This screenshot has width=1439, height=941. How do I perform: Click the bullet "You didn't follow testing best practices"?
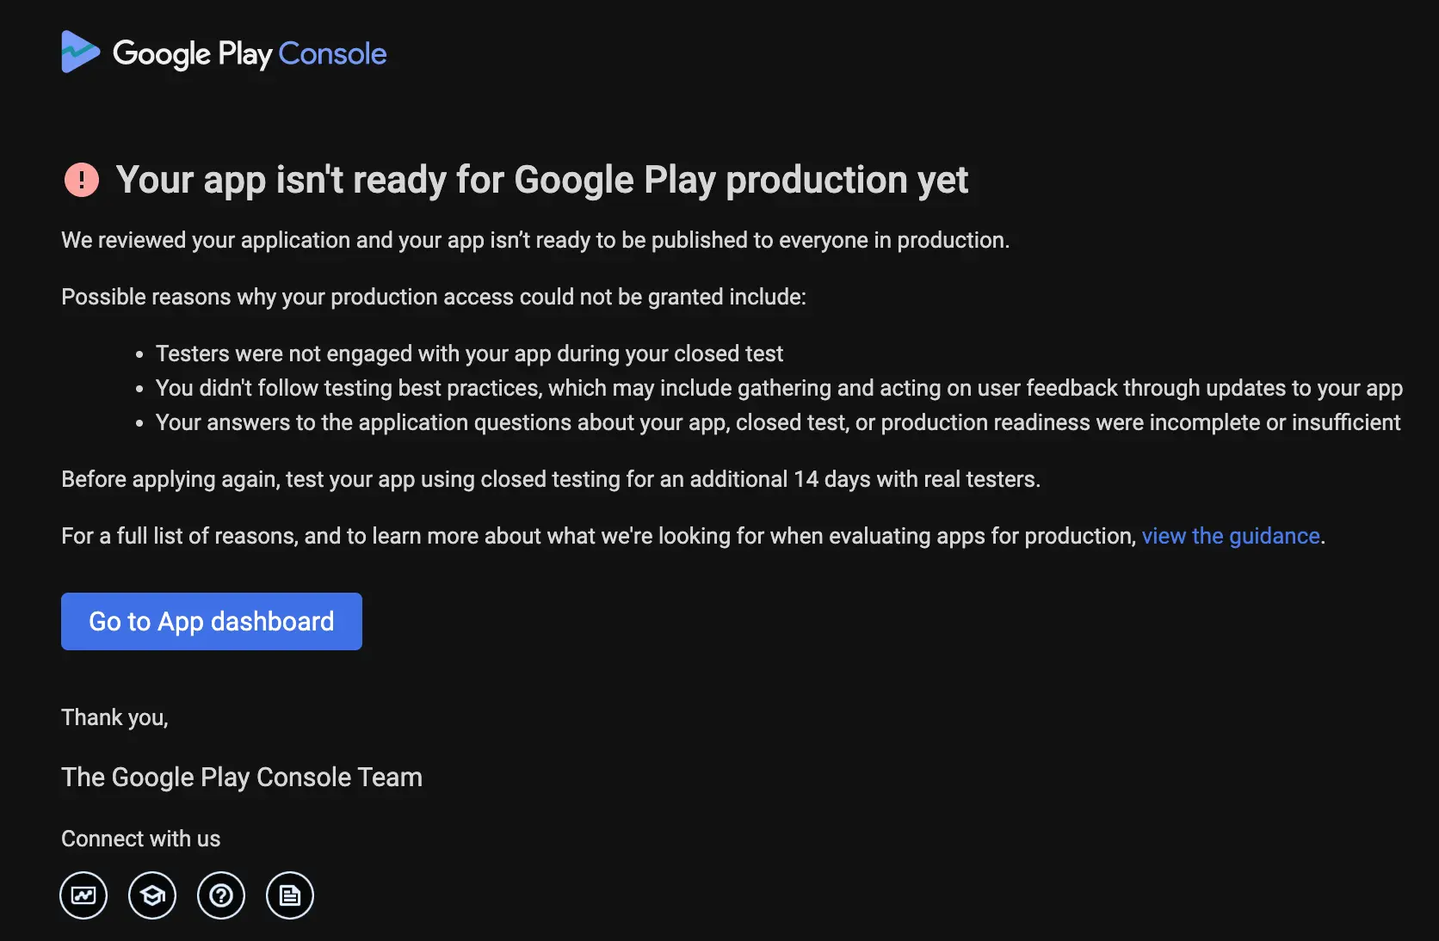point(779,388)
